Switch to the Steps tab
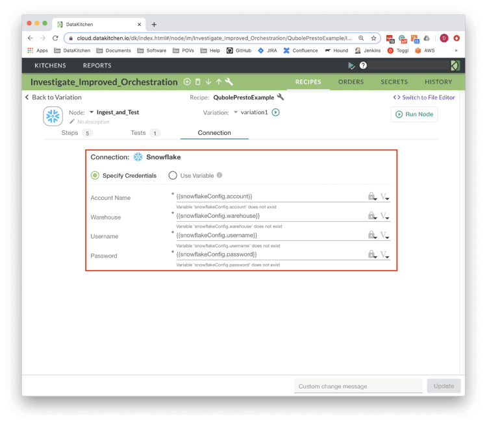Viewport: 487px width, 425px height. [69, 133]
